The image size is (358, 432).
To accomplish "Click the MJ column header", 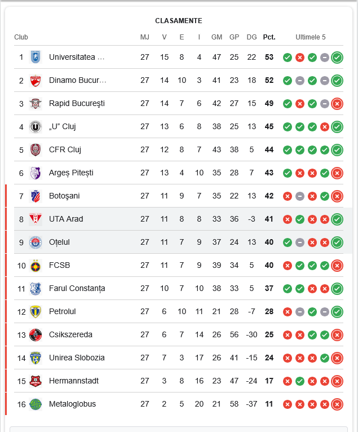I will 145,37.
